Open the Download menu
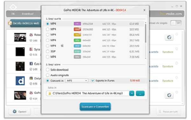Screen dimensions: 191x120 [28, 14]
